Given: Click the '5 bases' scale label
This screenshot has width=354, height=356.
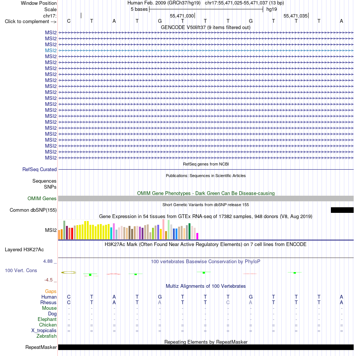Looking at the screenshot, I should [139, 9].
